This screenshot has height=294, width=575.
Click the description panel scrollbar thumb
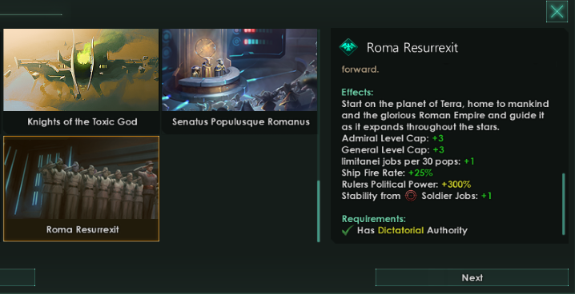[x=564, y=204]
